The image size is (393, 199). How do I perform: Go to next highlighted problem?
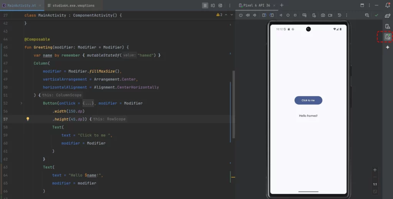click(x=231, y=15)
